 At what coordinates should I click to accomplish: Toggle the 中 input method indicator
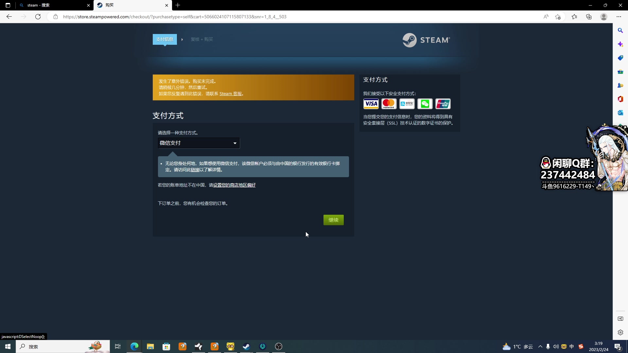[x=572, y=346]
